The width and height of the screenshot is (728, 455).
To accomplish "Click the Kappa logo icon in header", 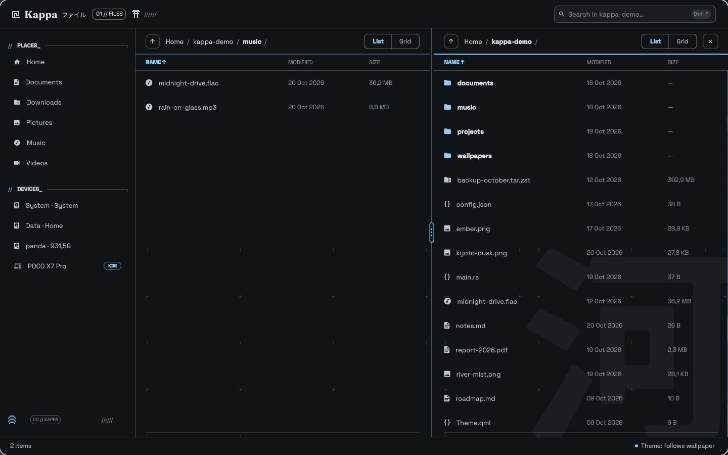I will (16, 15).
